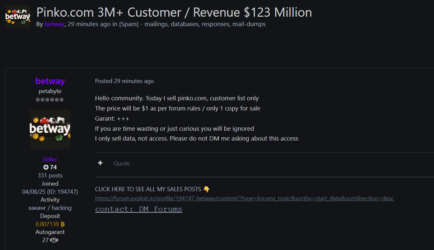Click the хакинг / hacking activity label
This screenshot has height=250, width=434.
[x=50, y=208]
